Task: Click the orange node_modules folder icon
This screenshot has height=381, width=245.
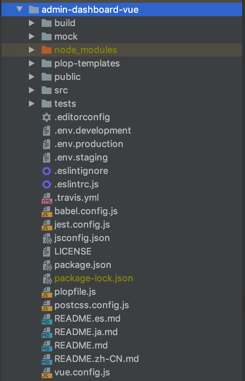Action: pyautogui.click(x=46, y=50)
